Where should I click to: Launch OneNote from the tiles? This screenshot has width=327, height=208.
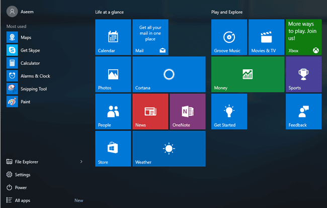[x=188, y=112]
